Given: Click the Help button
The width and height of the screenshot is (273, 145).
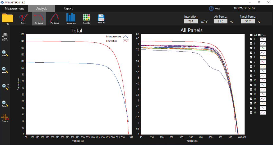Looking at the screenshot, I should [x=214, y=8].
